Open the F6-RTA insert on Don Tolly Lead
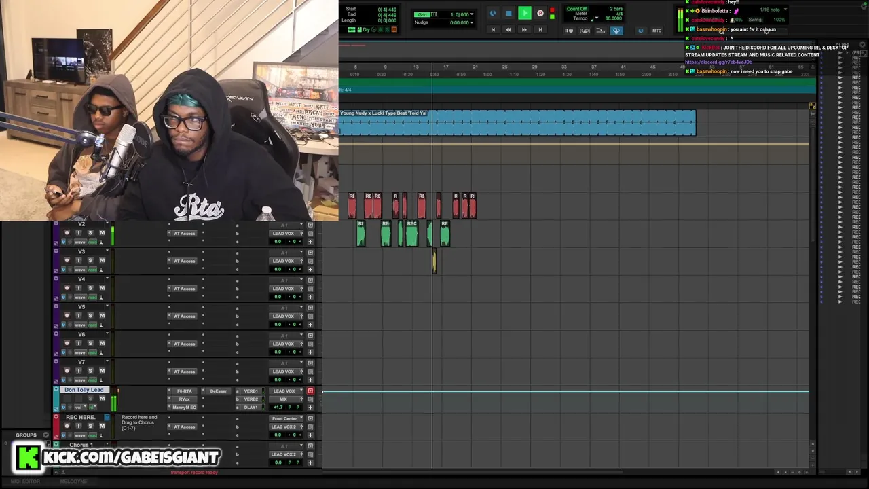Image resolution: width=869 pixels, height=489 pixels. click(x=184, y=391)
